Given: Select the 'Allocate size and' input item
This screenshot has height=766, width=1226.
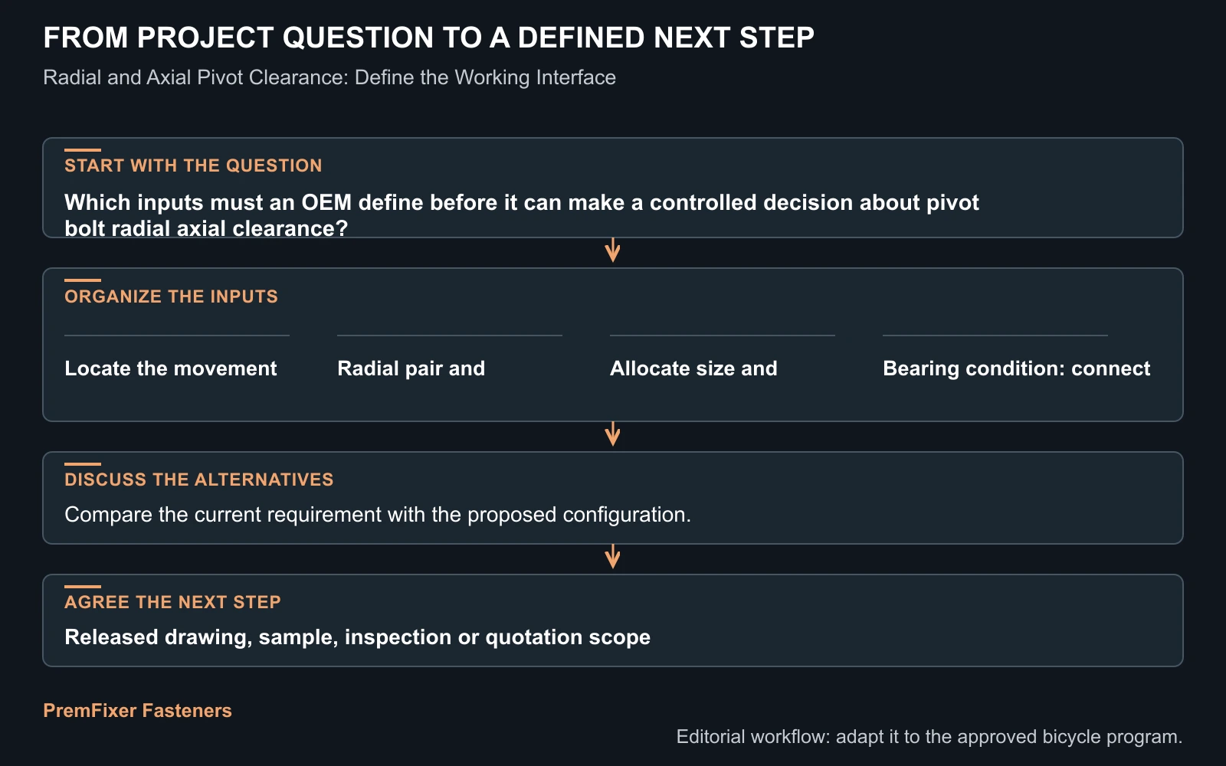Looking at the screenshot, I should [x=693, y=368].
